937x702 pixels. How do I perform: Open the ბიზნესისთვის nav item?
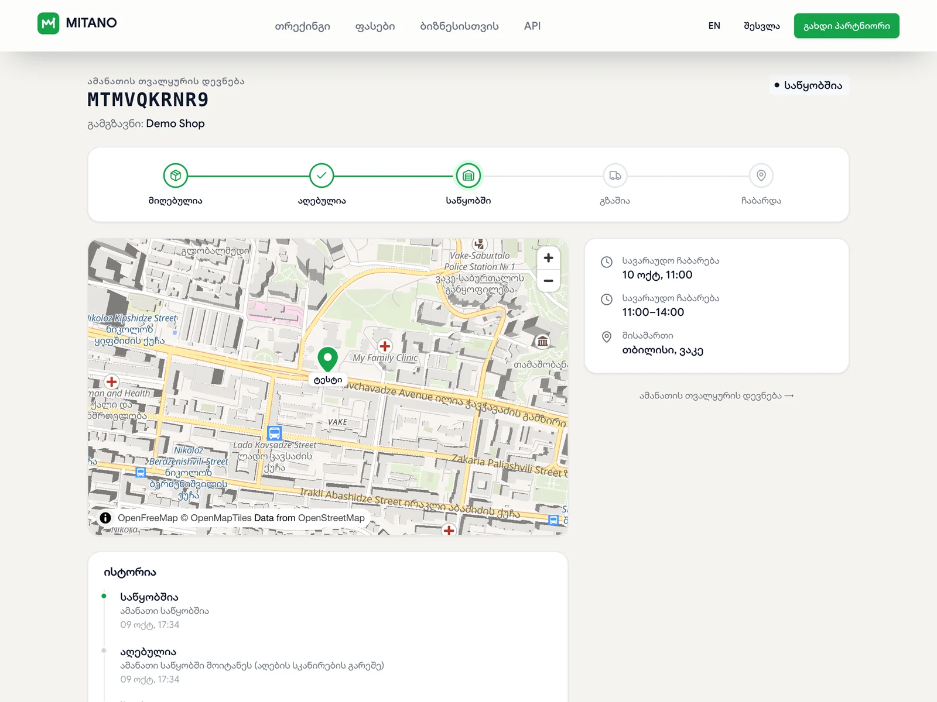(x=459, y=26)
